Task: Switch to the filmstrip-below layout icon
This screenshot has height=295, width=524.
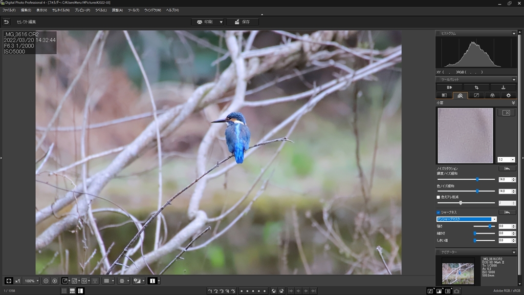Action: click(x=72, y=291)
